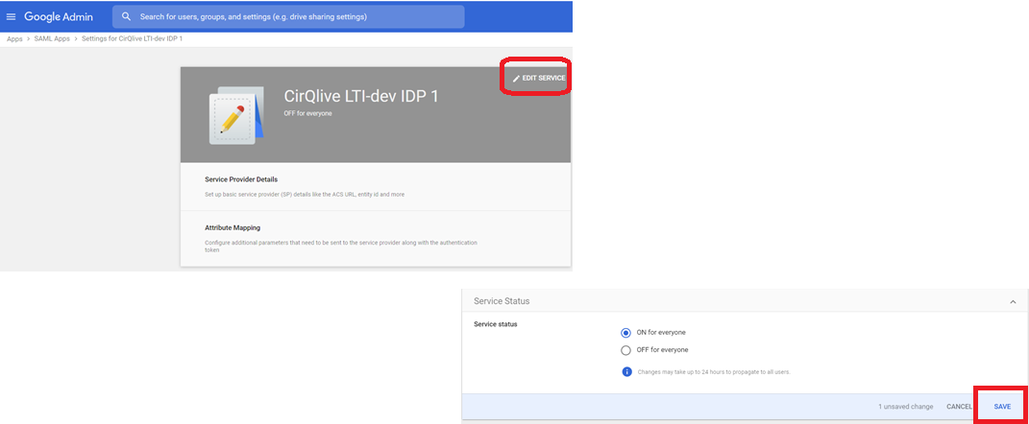Click the Changes may take up to 24 hours note
Viewport: 1029px width, 424px height.
point(714,371)
